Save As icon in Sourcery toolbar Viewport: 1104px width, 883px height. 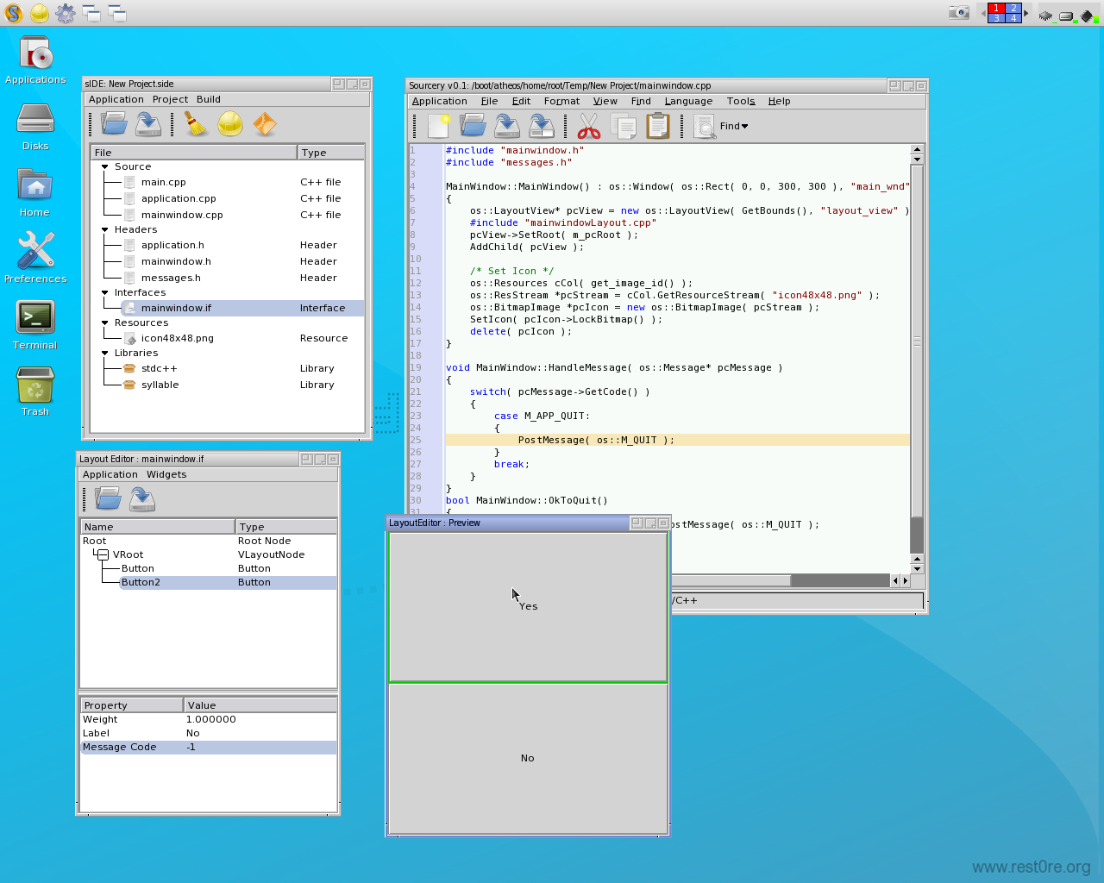pyautogui.click(x=542, y=126)
